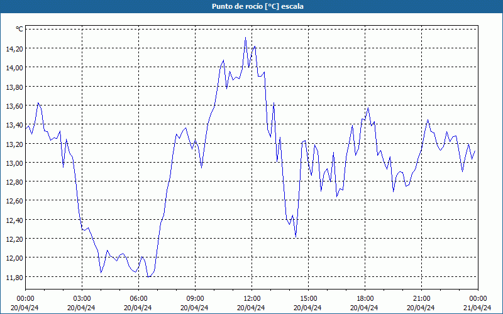Click the 14,20 y-axis value
This screenshot has width=503, height=314.
(x=14, y=48)
